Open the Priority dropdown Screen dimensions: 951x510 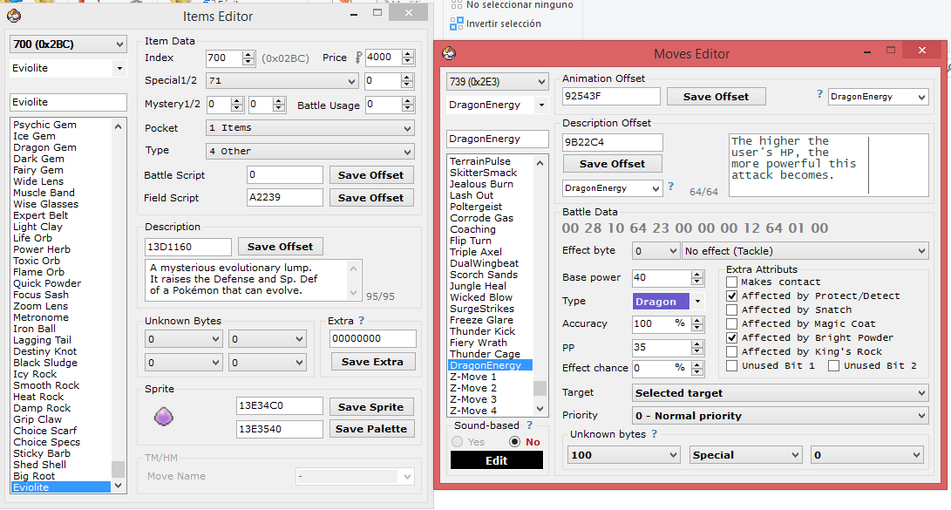point(779,416)
